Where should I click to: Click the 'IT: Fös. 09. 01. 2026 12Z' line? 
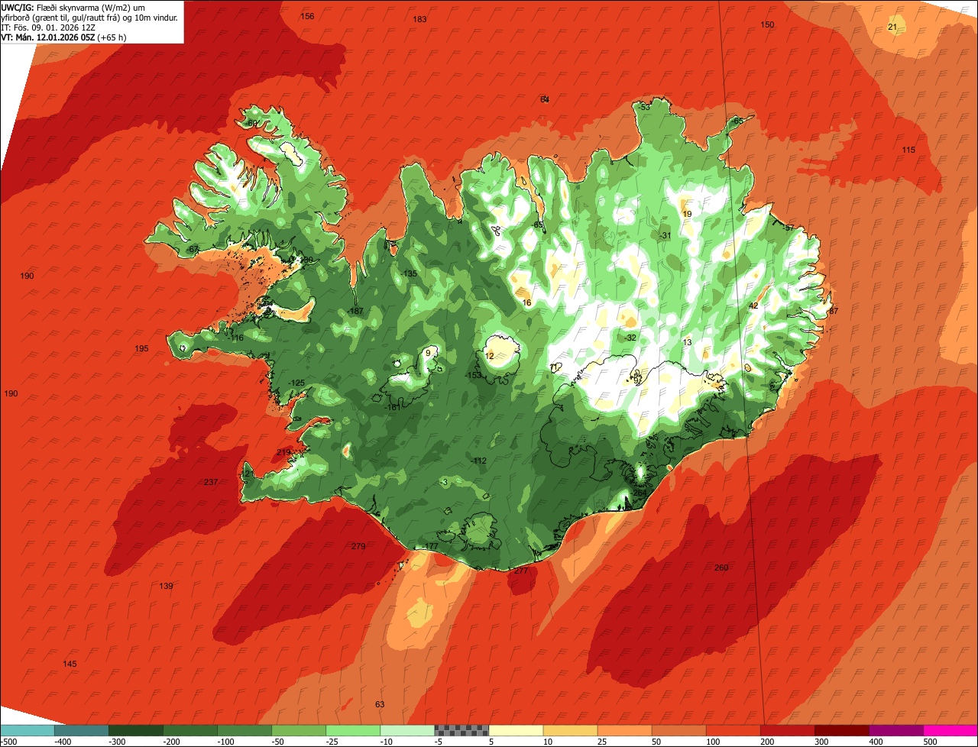click(48, 27)
